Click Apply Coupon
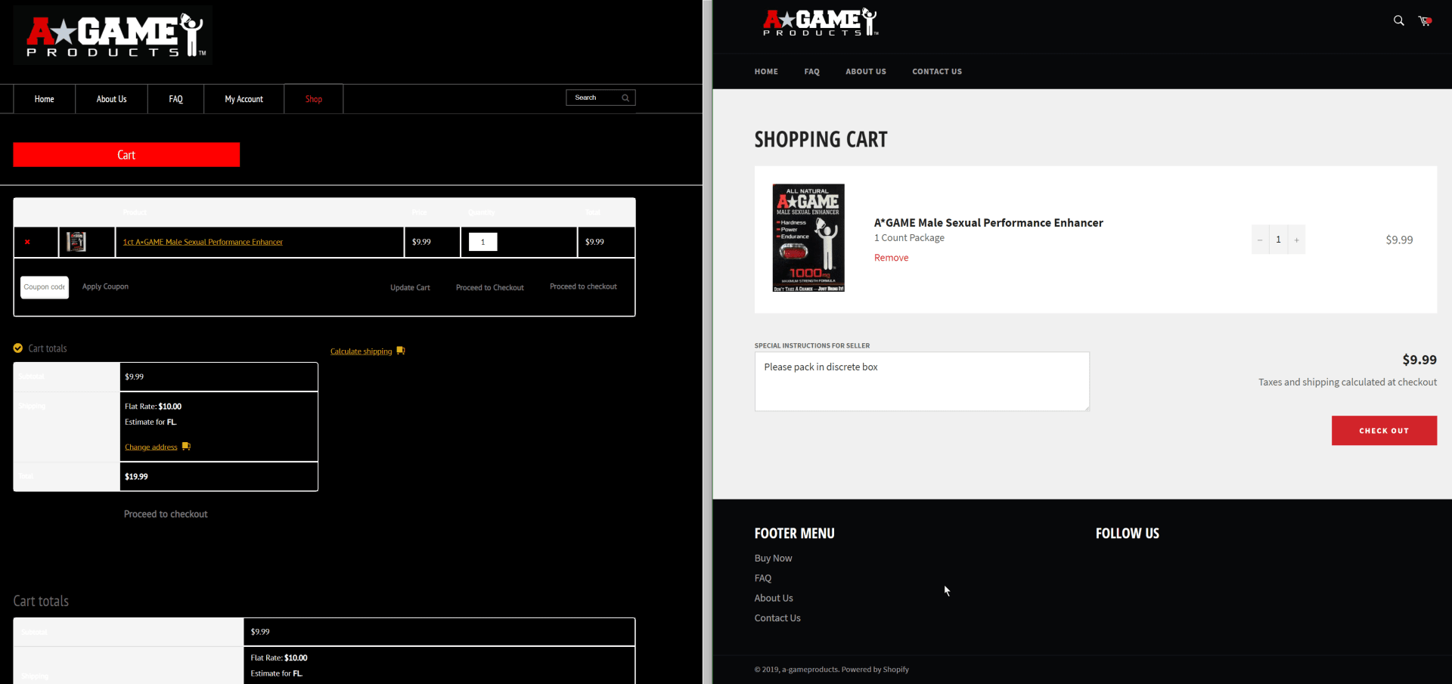The height and width of the screenshot is (684, 1452). click(105, 286)
